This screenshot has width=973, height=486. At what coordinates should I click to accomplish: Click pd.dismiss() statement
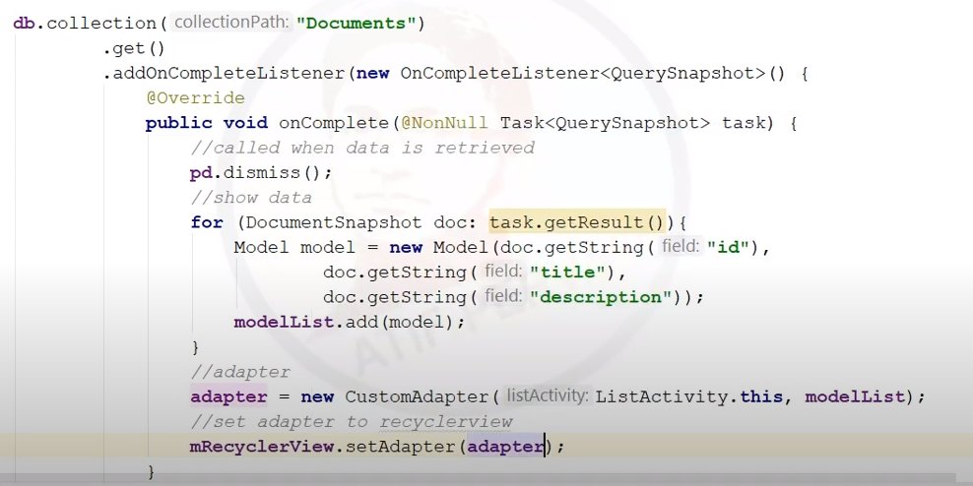(261, 172)
